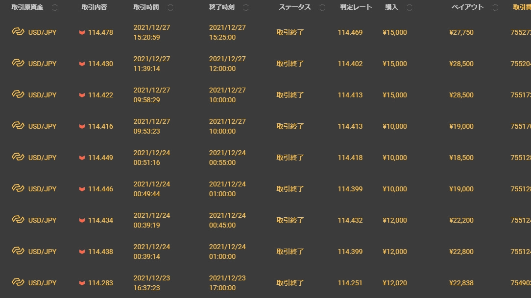Click the USD/JPY pair icon in the 00:51:16 trade row
This screenshot has height=298, width=531.
[x=18, y=157]
